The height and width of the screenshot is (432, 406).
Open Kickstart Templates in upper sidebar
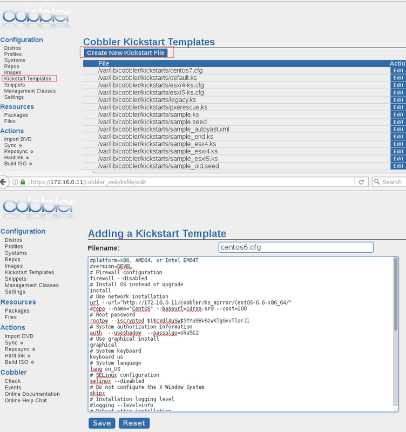point(28,78)
